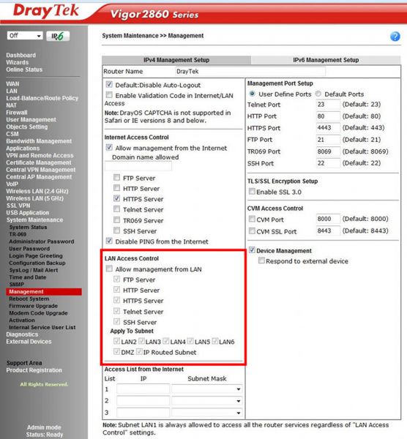Expand Subnet Mask dropdown for list row 1
407x439 pixels.
click(206, 389)
